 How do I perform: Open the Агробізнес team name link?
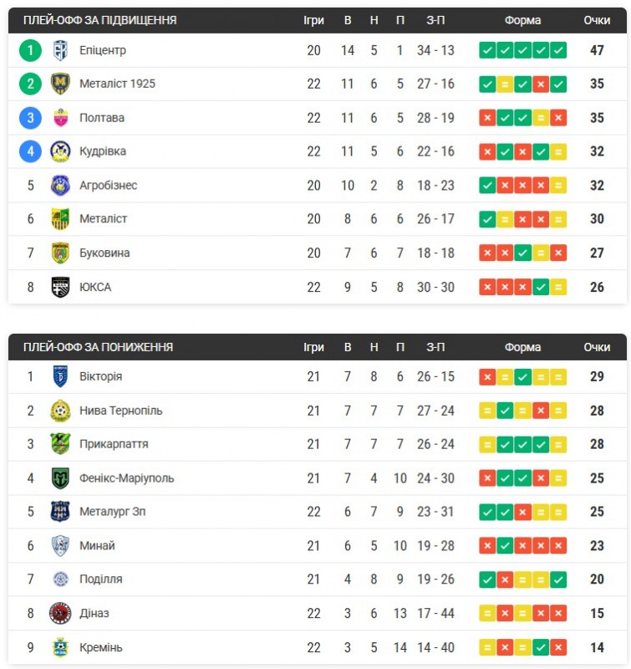coord(109,185)
